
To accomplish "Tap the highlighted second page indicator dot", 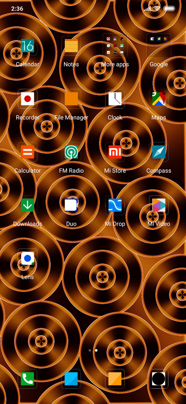I will point(96,350).
